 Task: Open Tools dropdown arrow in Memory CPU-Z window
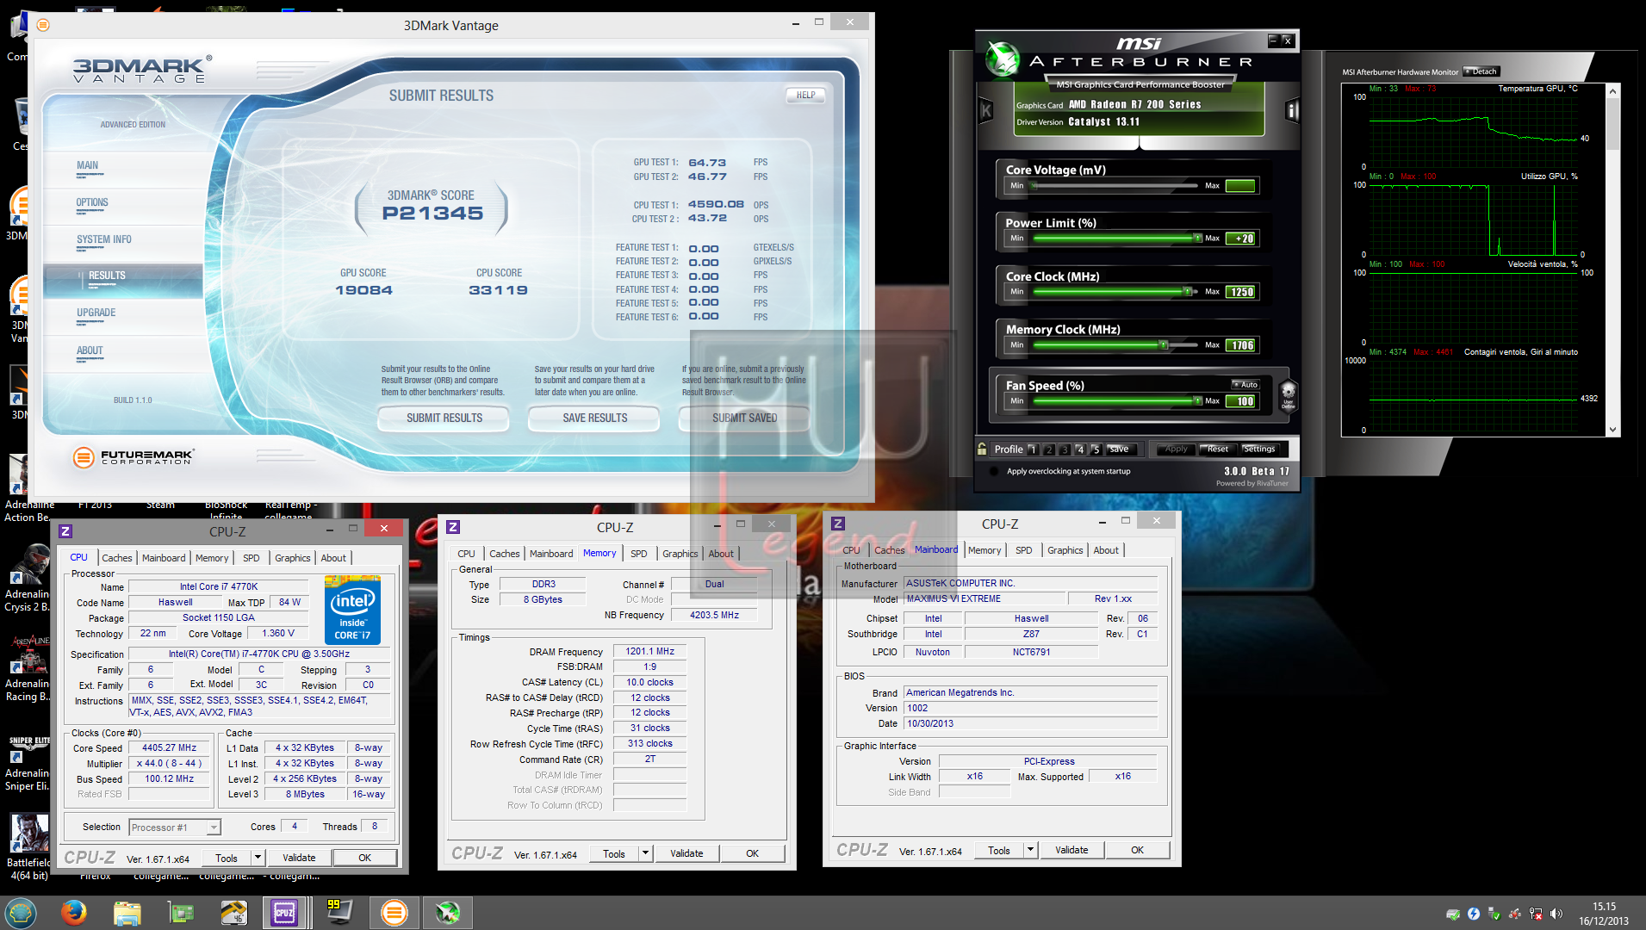click(644, 853)
